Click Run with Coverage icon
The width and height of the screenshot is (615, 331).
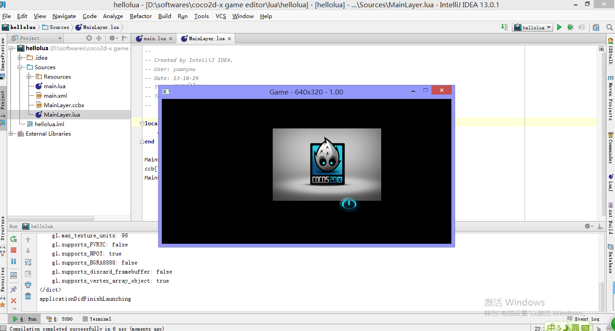[582, 27]
